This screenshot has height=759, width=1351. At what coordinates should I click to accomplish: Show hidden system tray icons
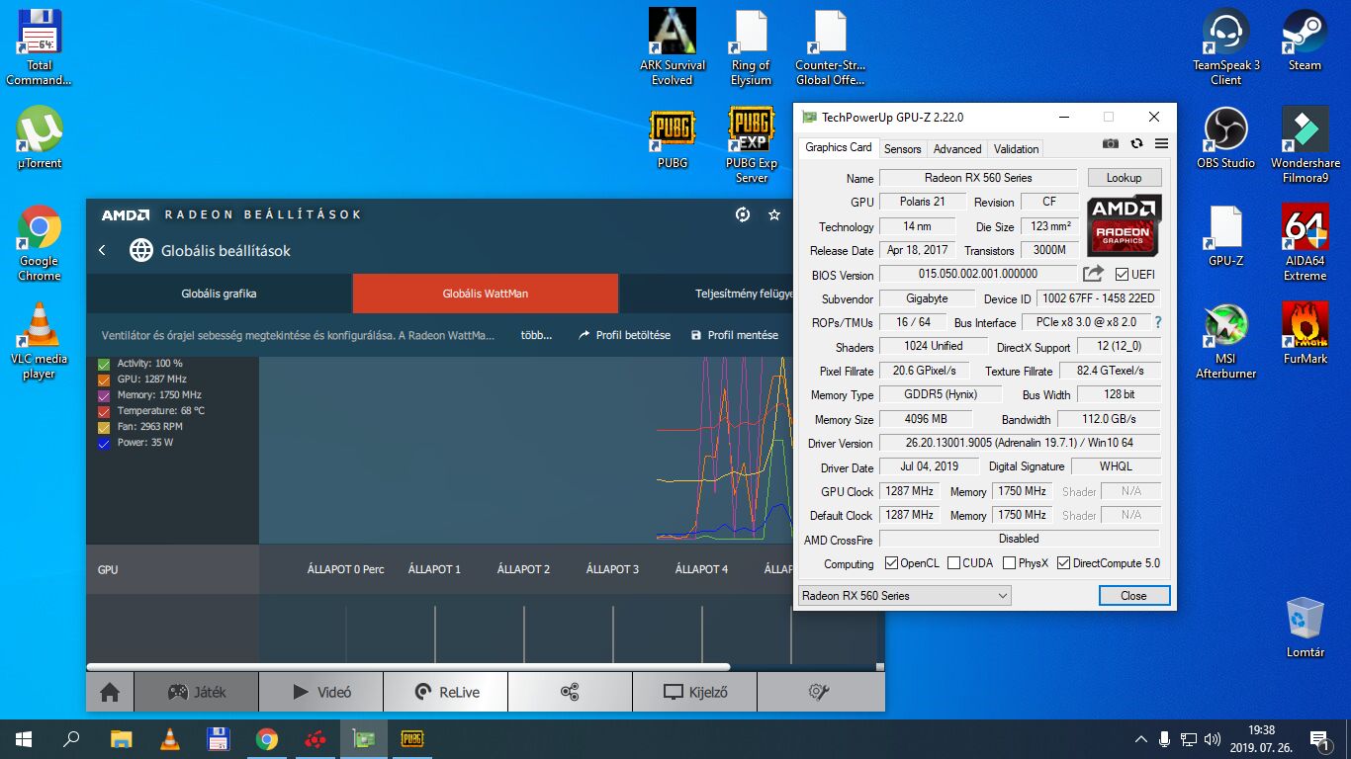point(1140,738)
